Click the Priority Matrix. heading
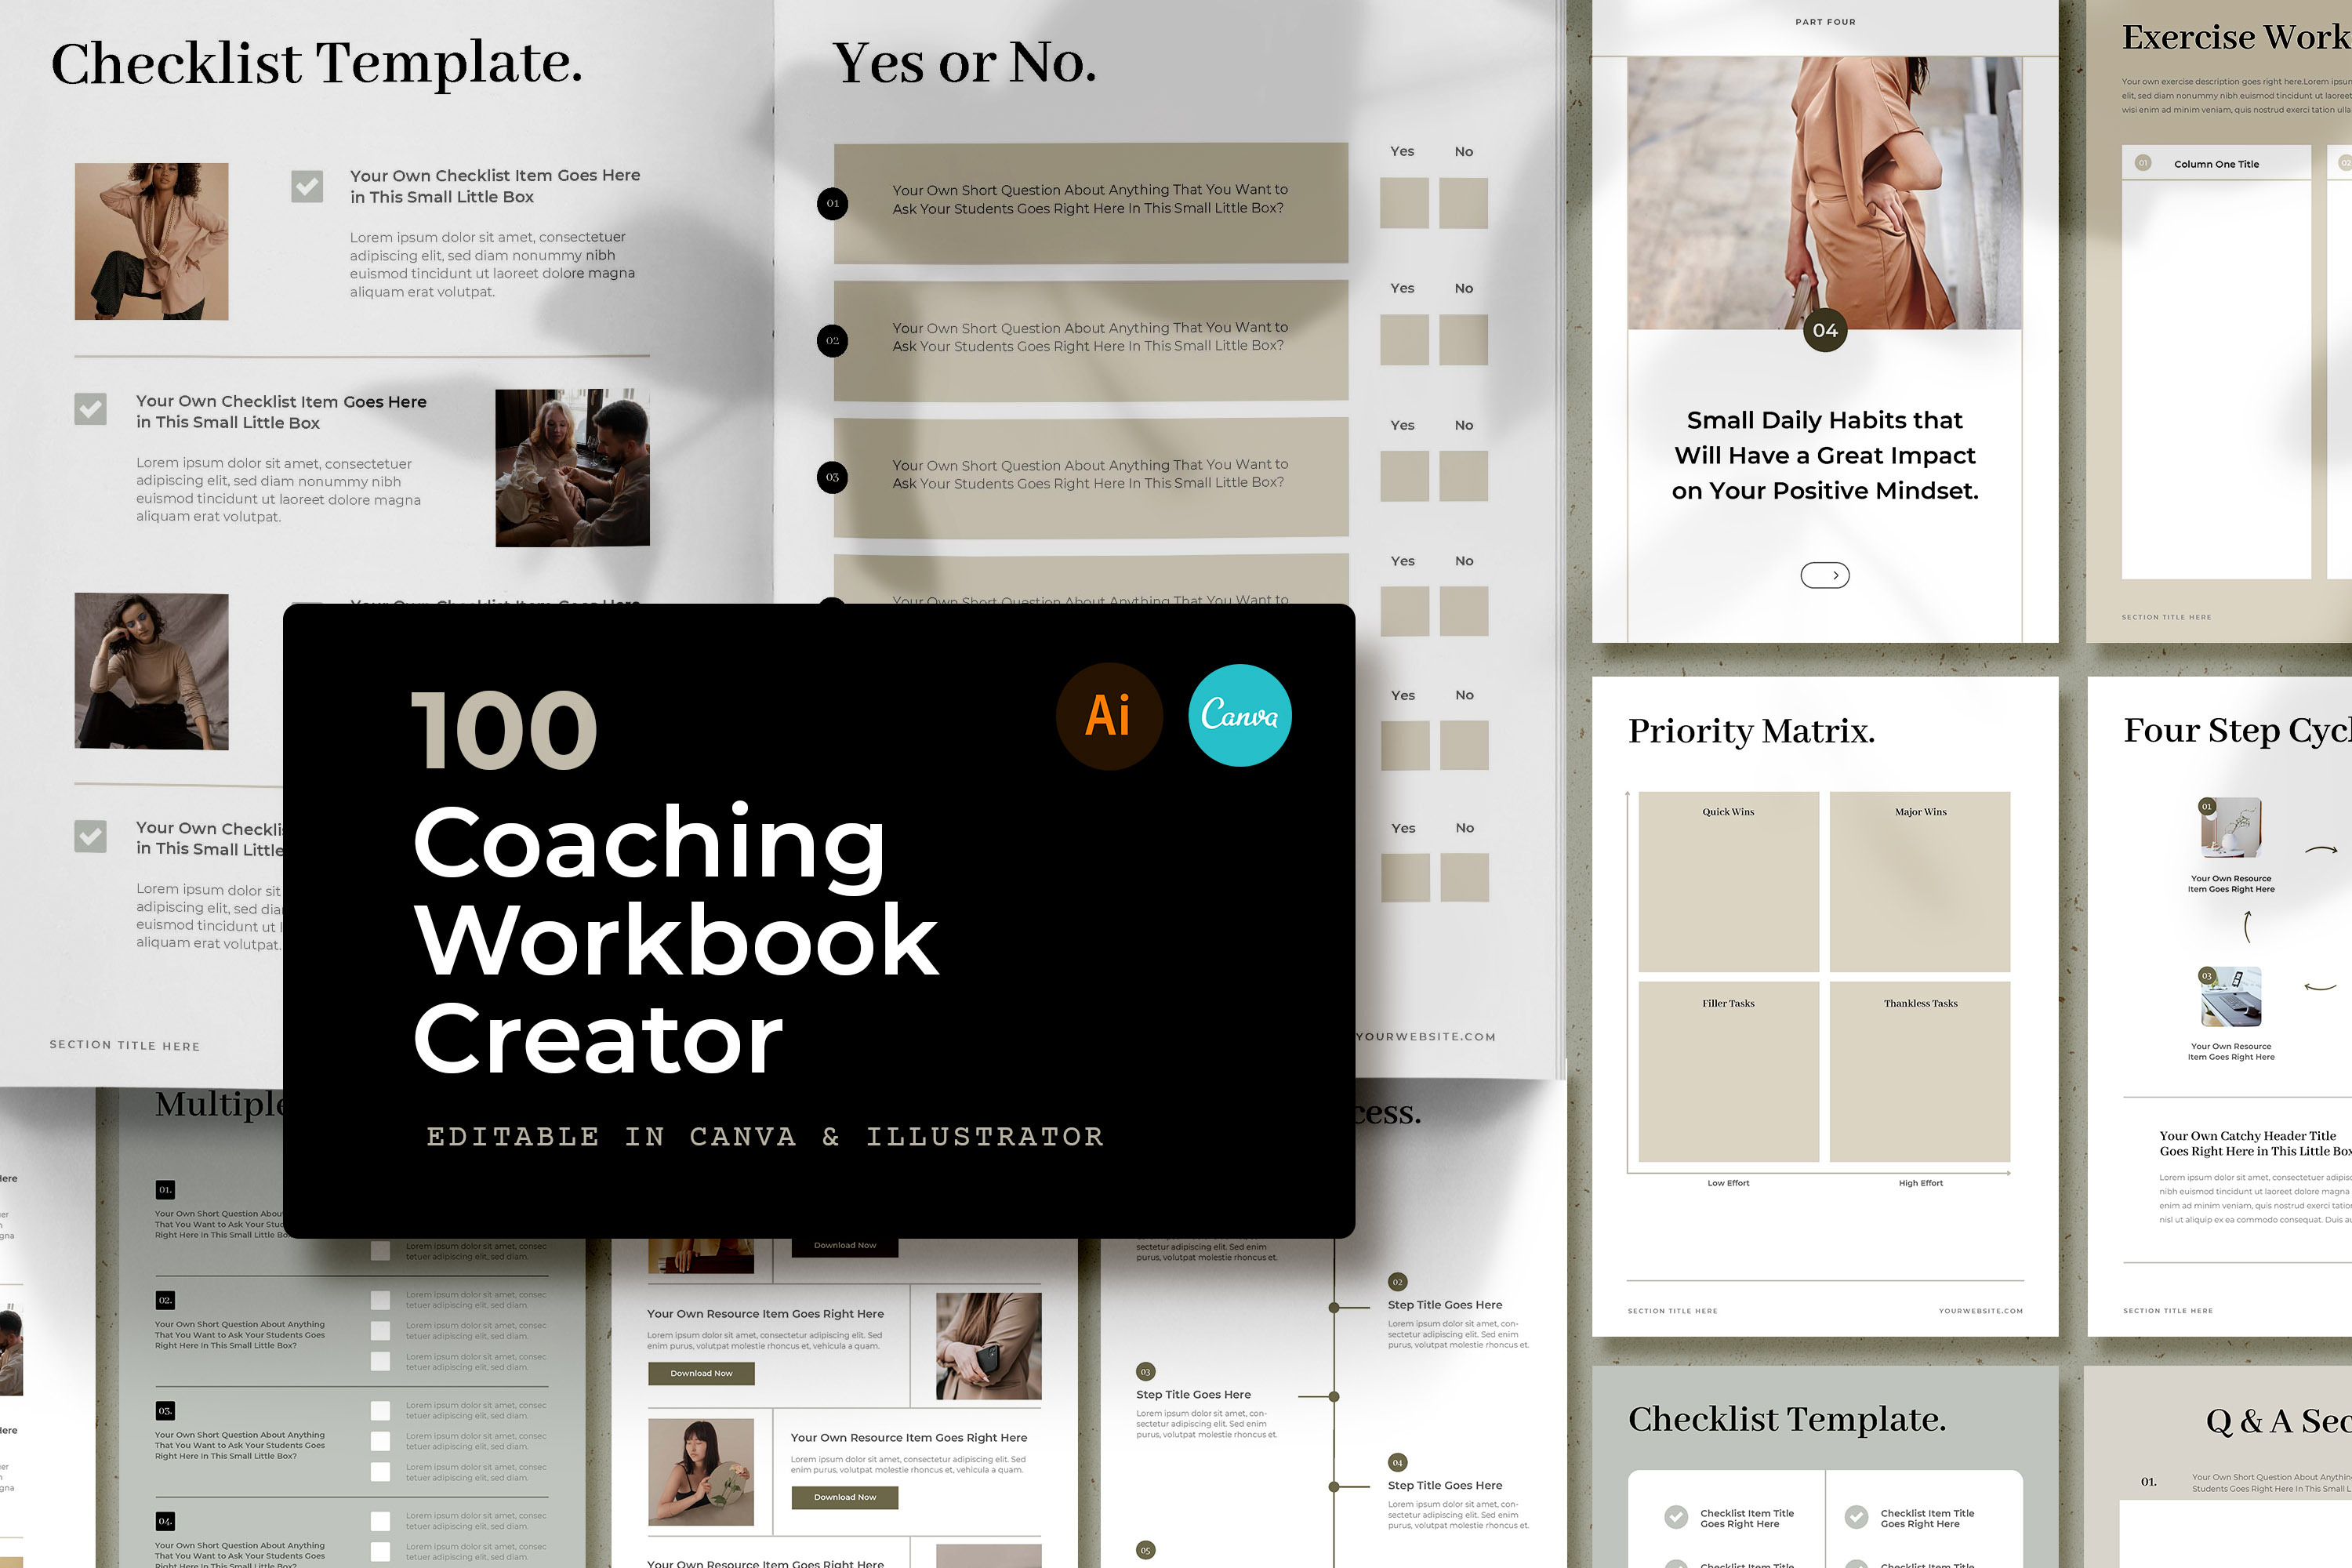 coord(1751,731)
